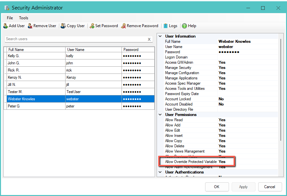287x196 pixels.
Task: Click the Cancel button
Action: point(270,187)
